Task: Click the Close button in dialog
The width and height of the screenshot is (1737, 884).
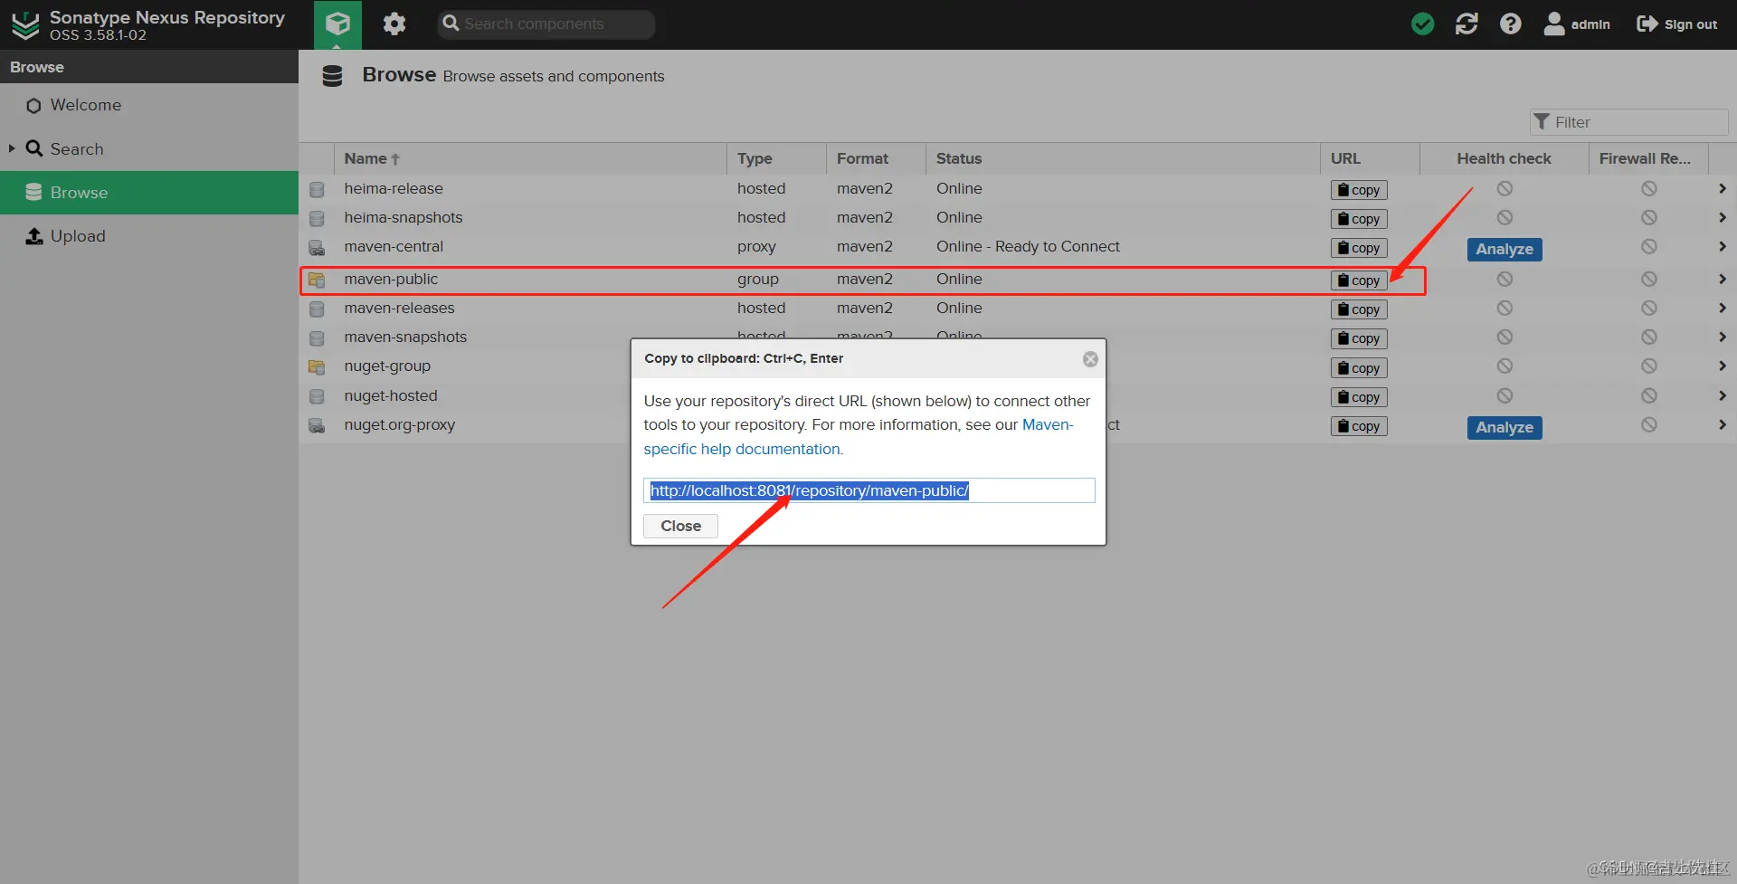Action: [680, 526]
